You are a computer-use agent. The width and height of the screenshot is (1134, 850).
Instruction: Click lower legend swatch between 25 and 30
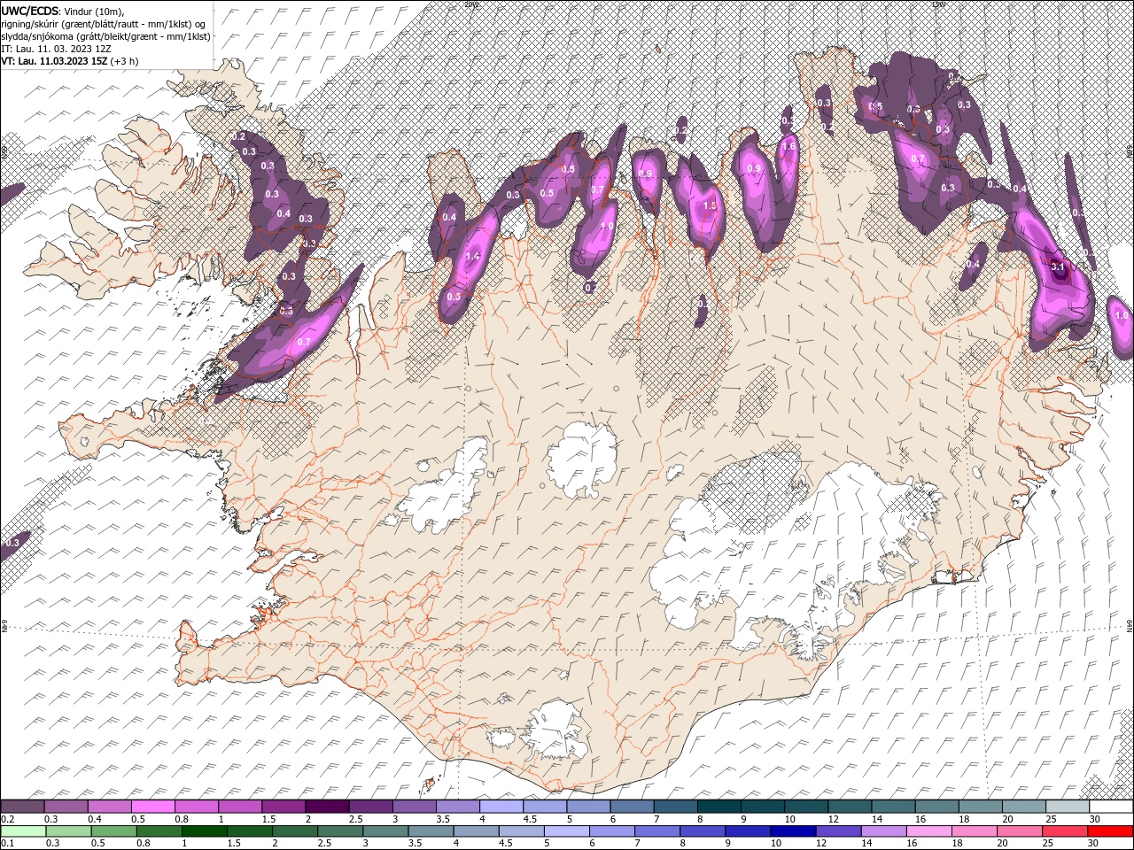point(1065,831)
